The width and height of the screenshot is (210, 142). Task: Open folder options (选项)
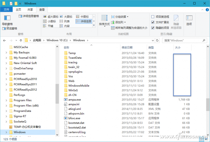click(x=189, y=20)
